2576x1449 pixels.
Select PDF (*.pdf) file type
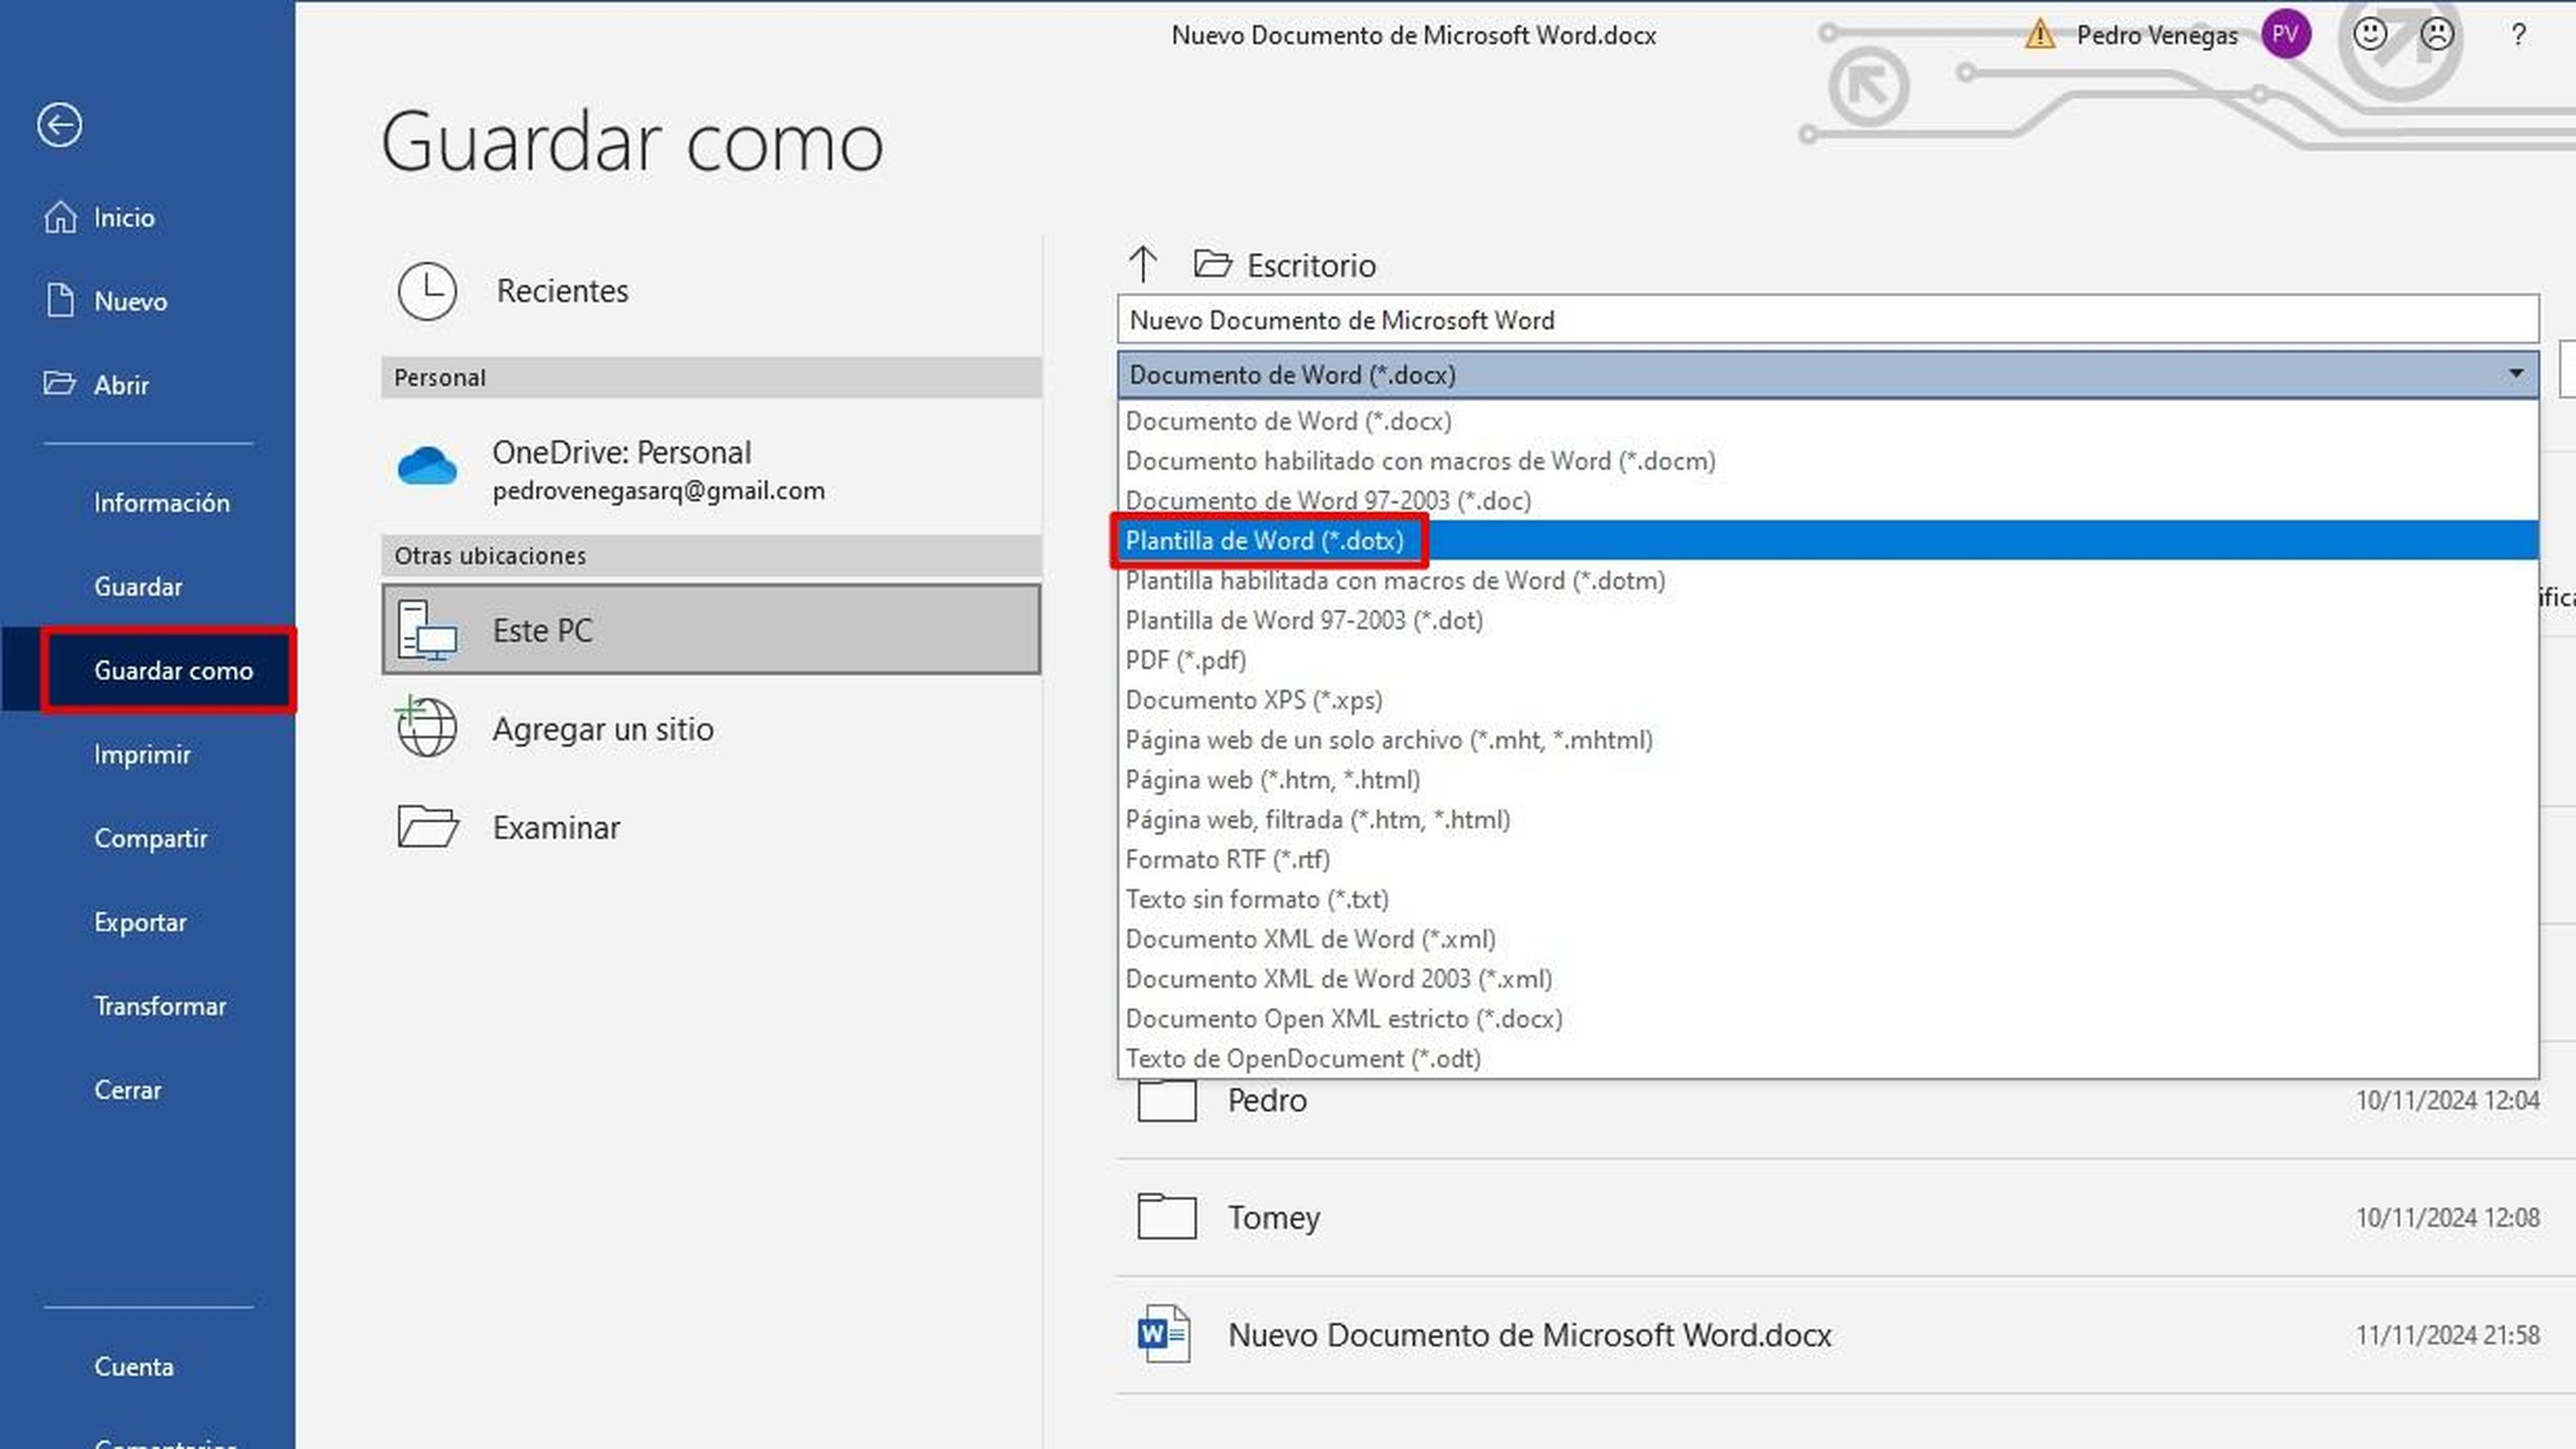(1827, 660)
